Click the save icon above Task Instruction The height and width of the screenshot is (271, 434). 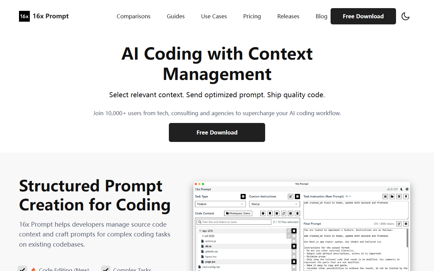tap(385, 196)
